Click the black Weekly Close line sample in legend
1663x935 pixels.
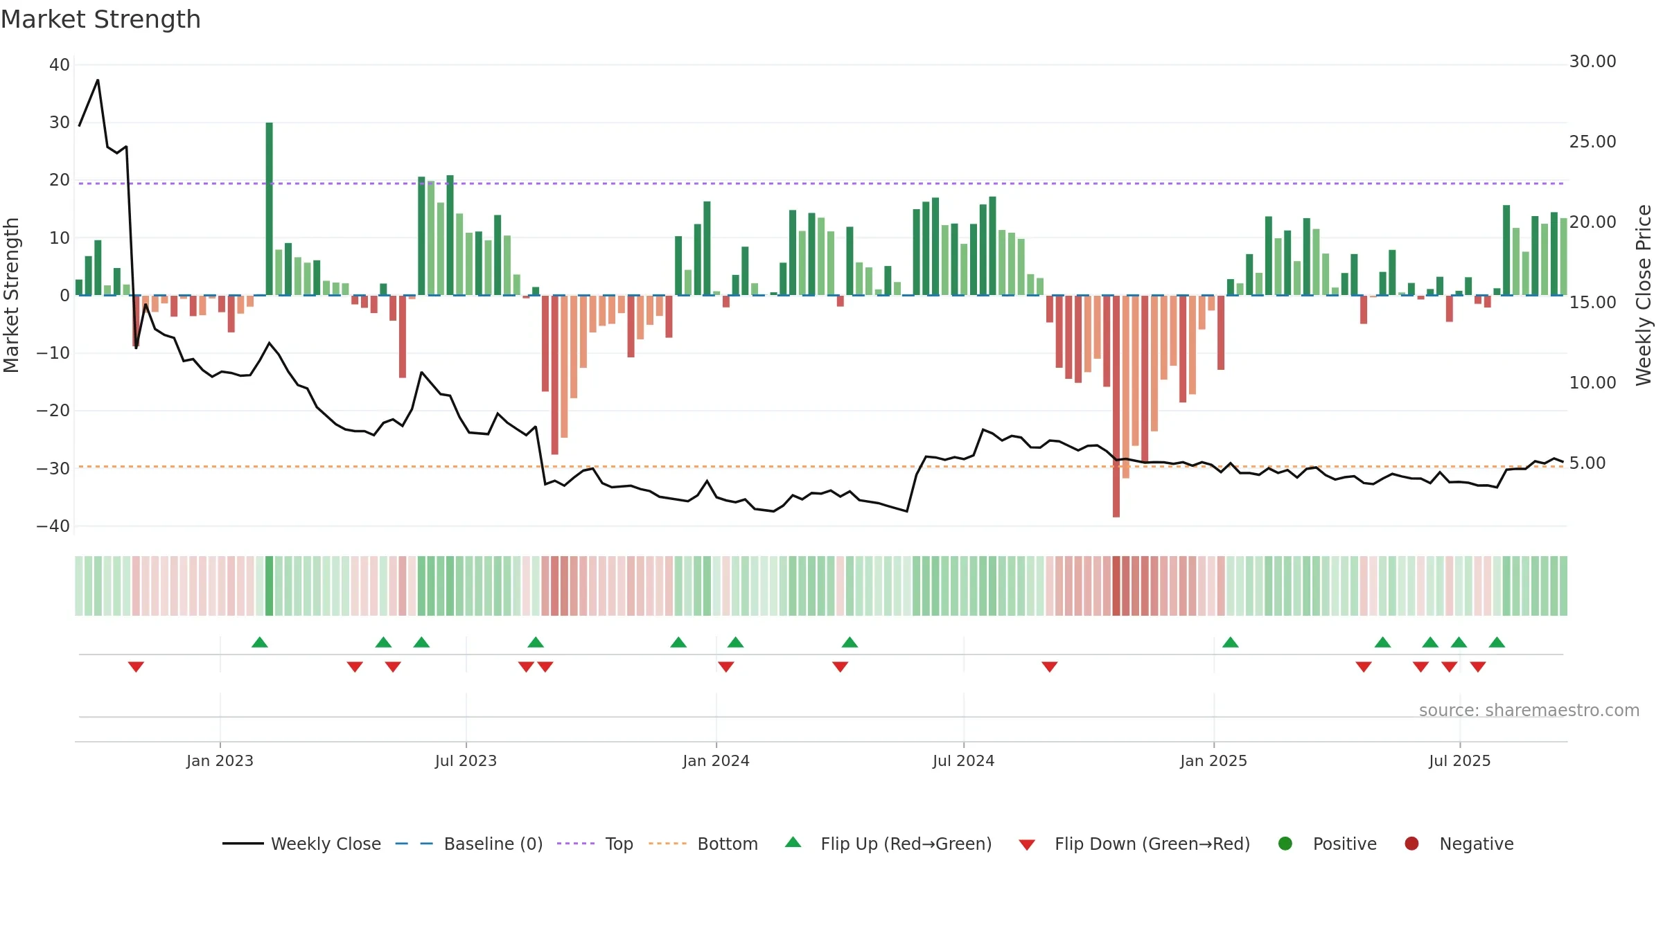[x=243, y=844]
